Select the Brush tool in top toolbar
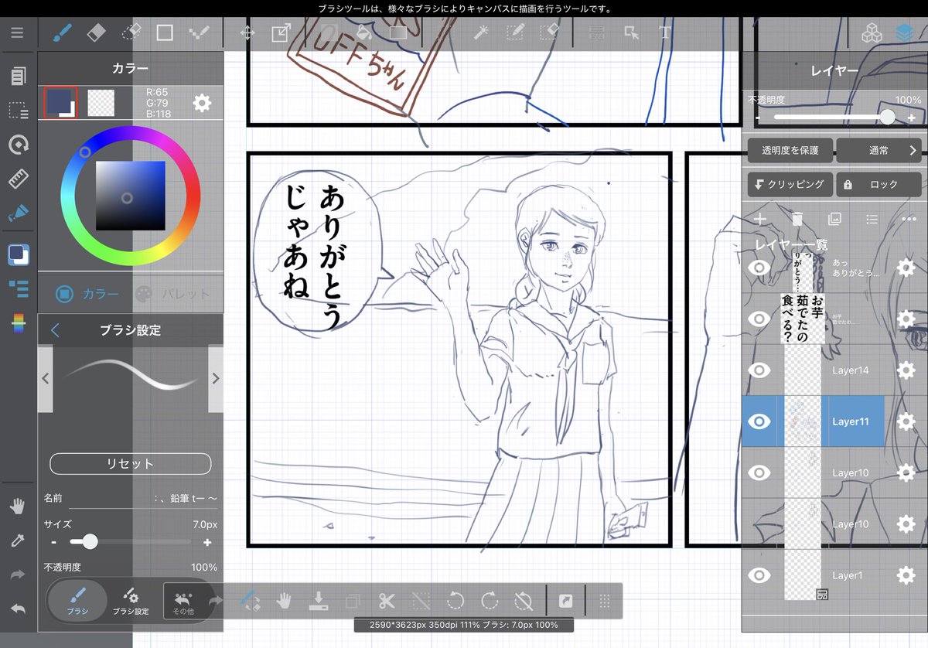This screenshot has width=928, height=648. (x=61, y=32)
